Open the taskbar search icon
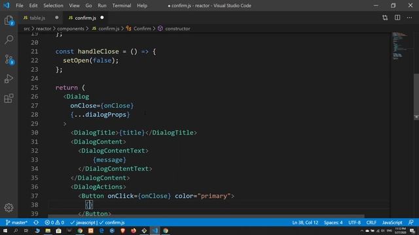Screen dimensions: 419x235 (16, 230)
